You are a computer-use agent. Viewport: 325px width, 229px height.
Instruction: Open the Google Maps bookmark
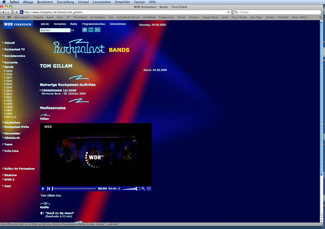pyautogui.click(x=211, y=17)
